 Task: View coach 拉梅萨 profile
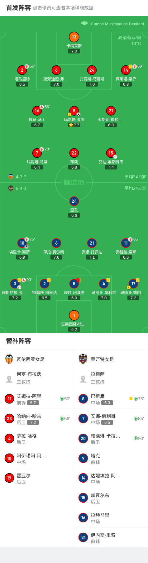pyautogui.click(x=111, y=378)
